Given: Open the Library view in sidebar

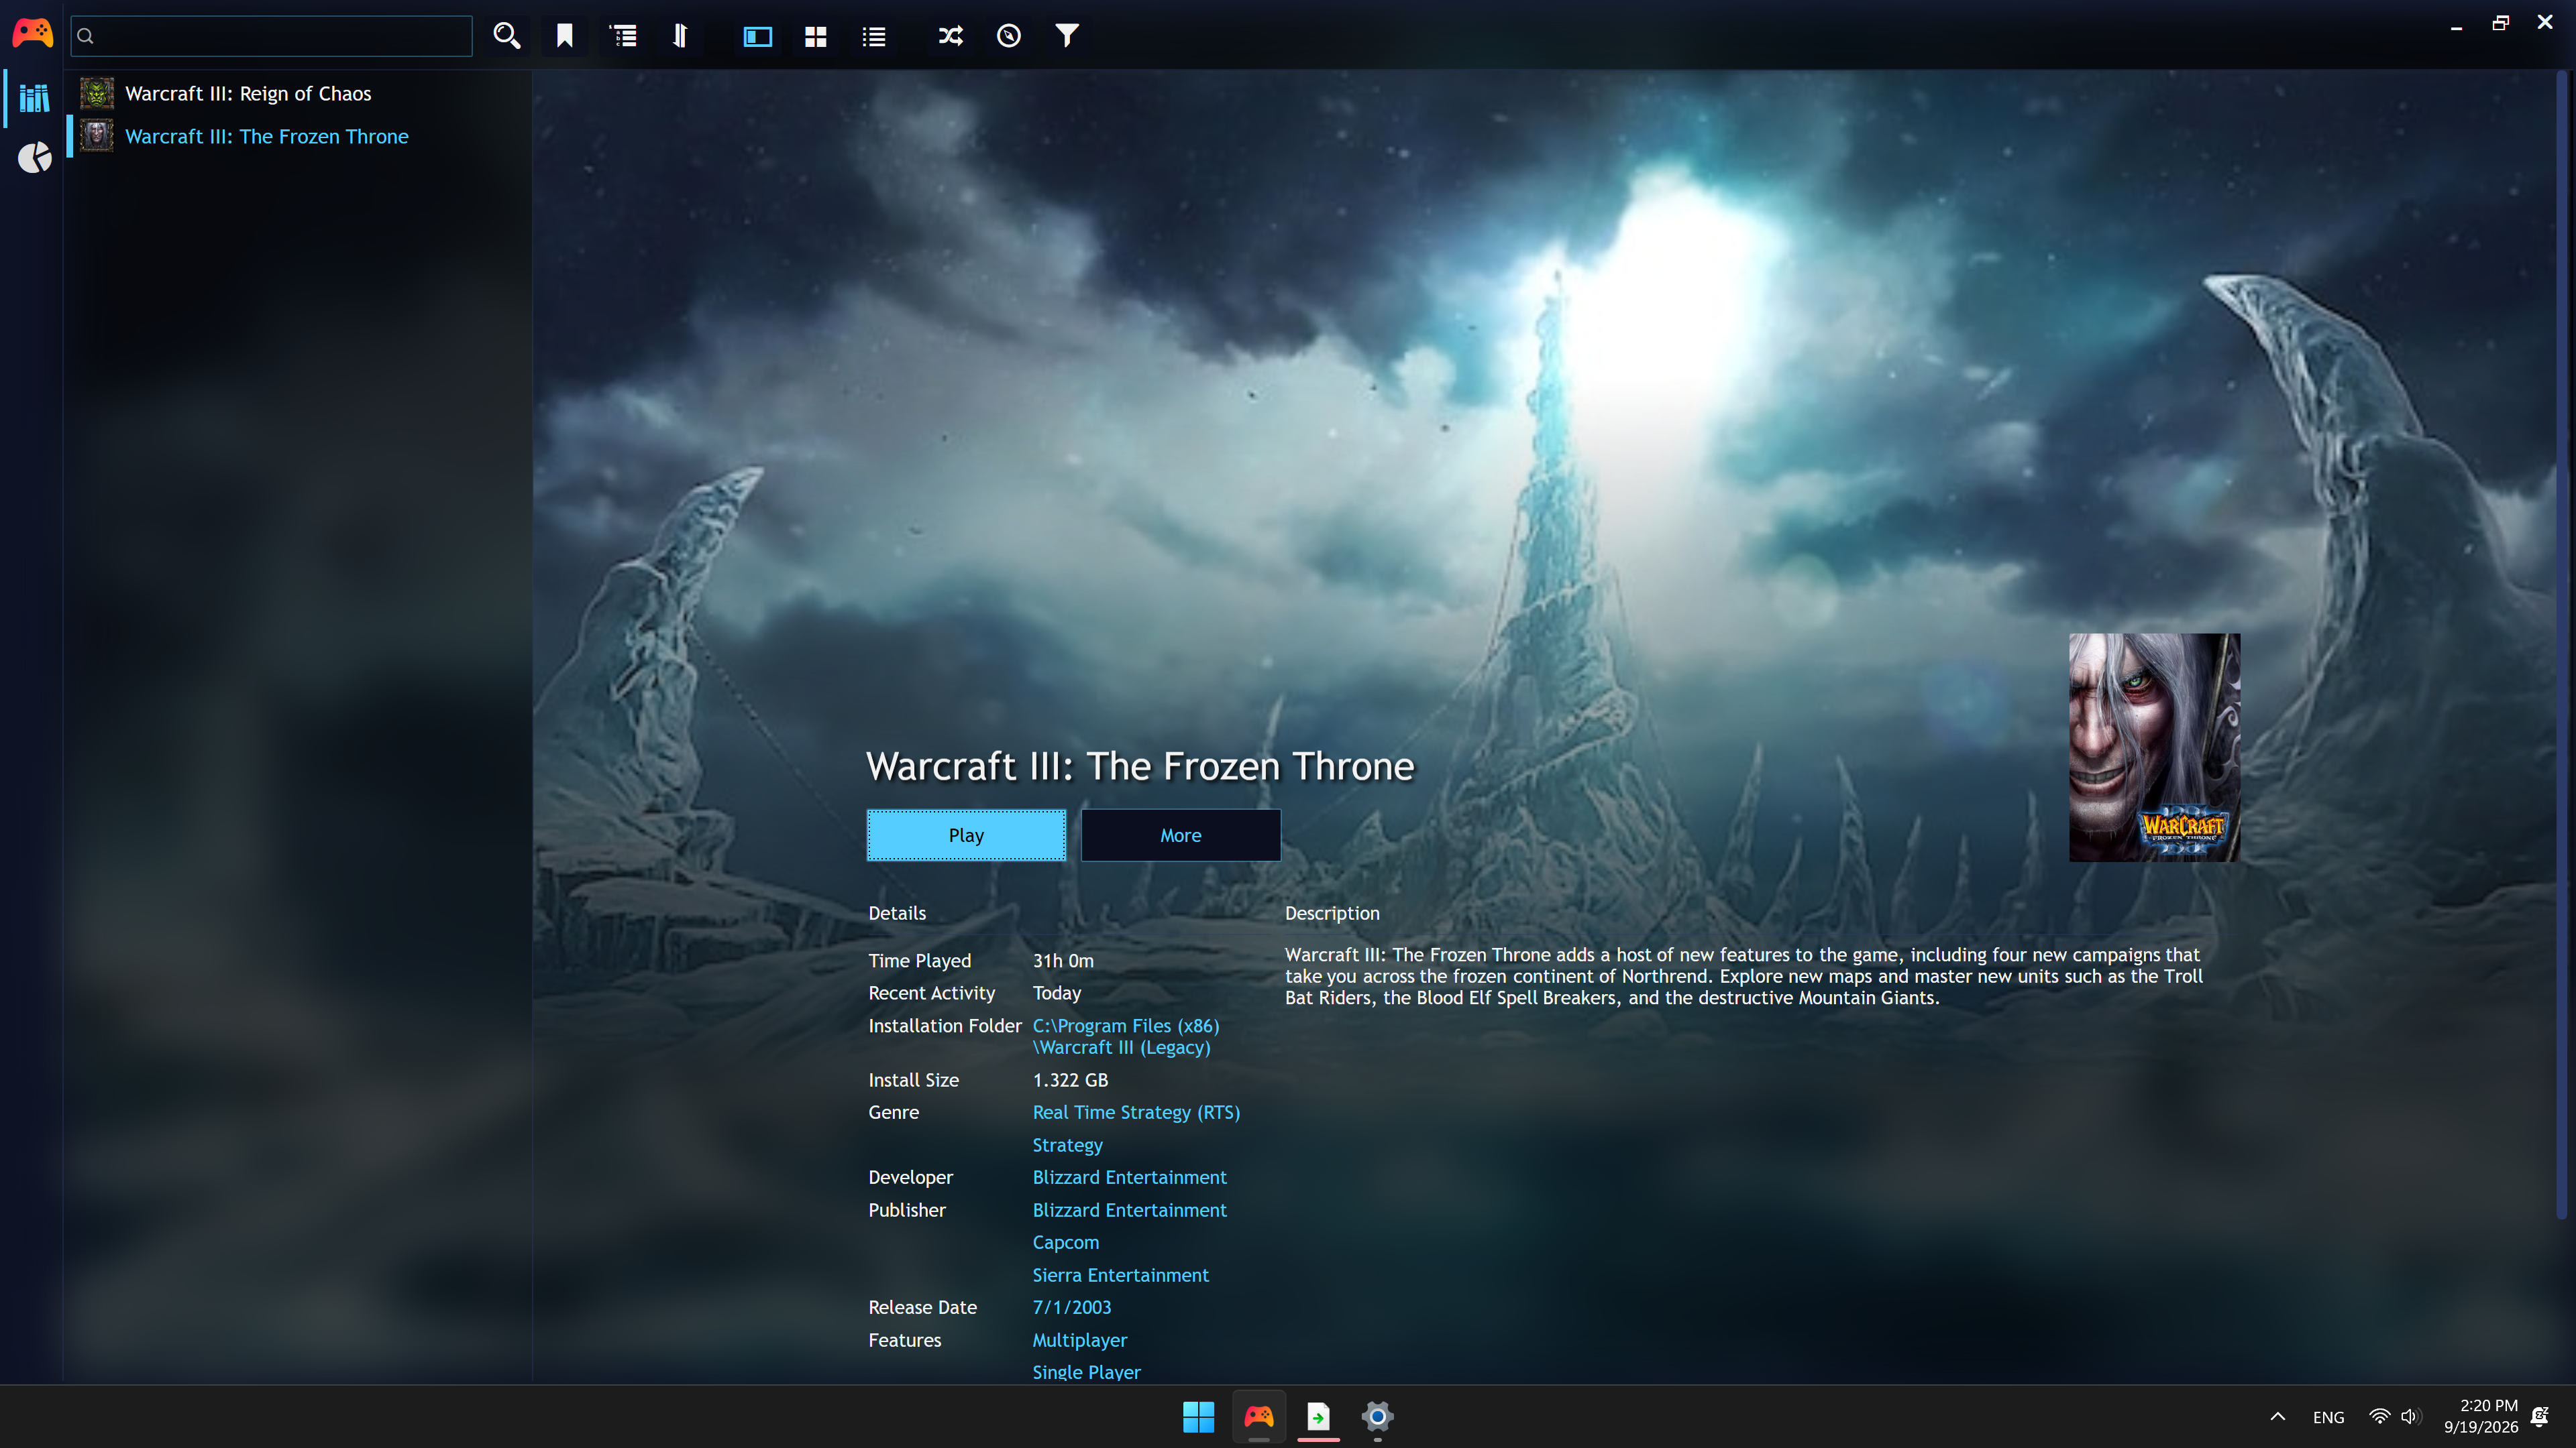Looking at the screenshot, I should [34, 98].
